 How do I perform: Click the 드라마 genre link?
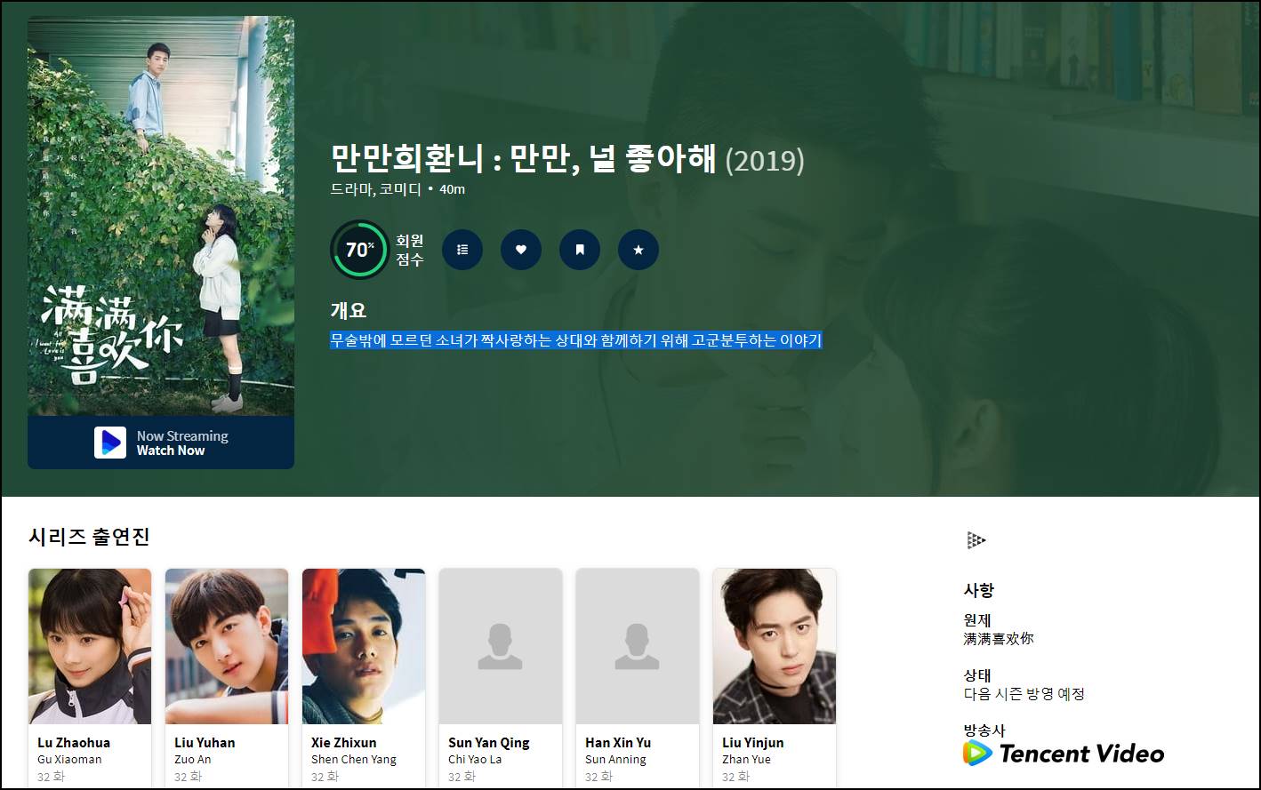click(x=350, y=189)
